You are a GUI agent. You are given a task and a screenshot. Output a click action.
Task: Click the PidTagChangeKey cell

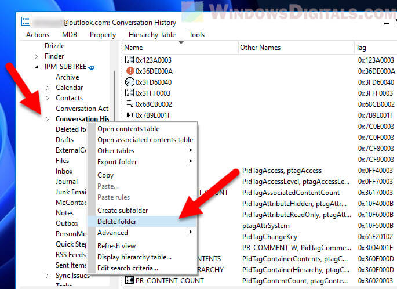(x=269, y=237)
